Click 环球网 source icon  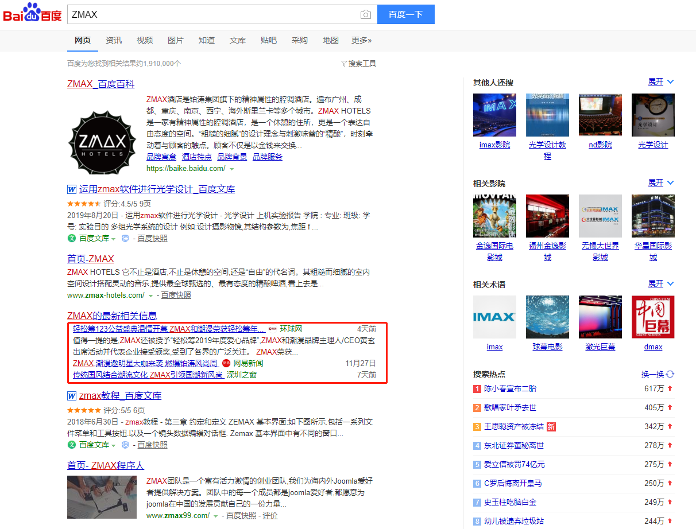273,329
